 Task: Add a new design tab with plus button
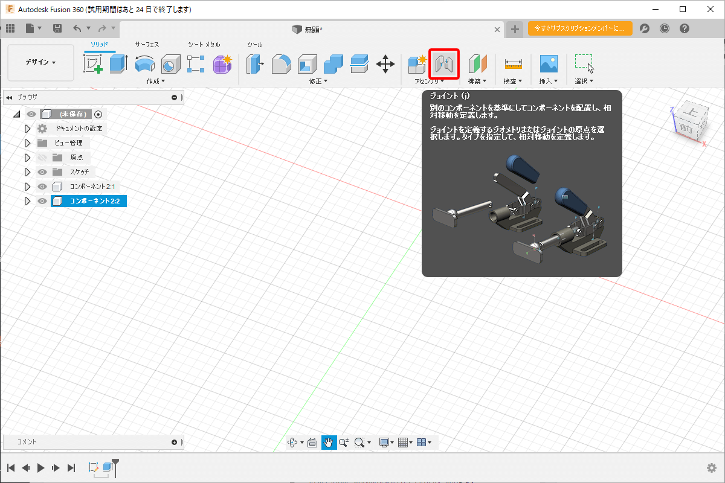[514, 29]
